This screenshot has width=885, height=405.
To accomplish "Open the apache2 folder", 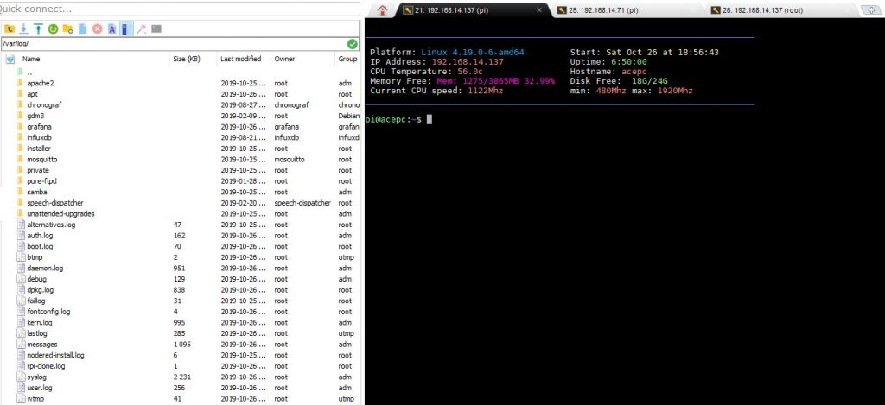I will pyautogui.click(x=40, y=83).
